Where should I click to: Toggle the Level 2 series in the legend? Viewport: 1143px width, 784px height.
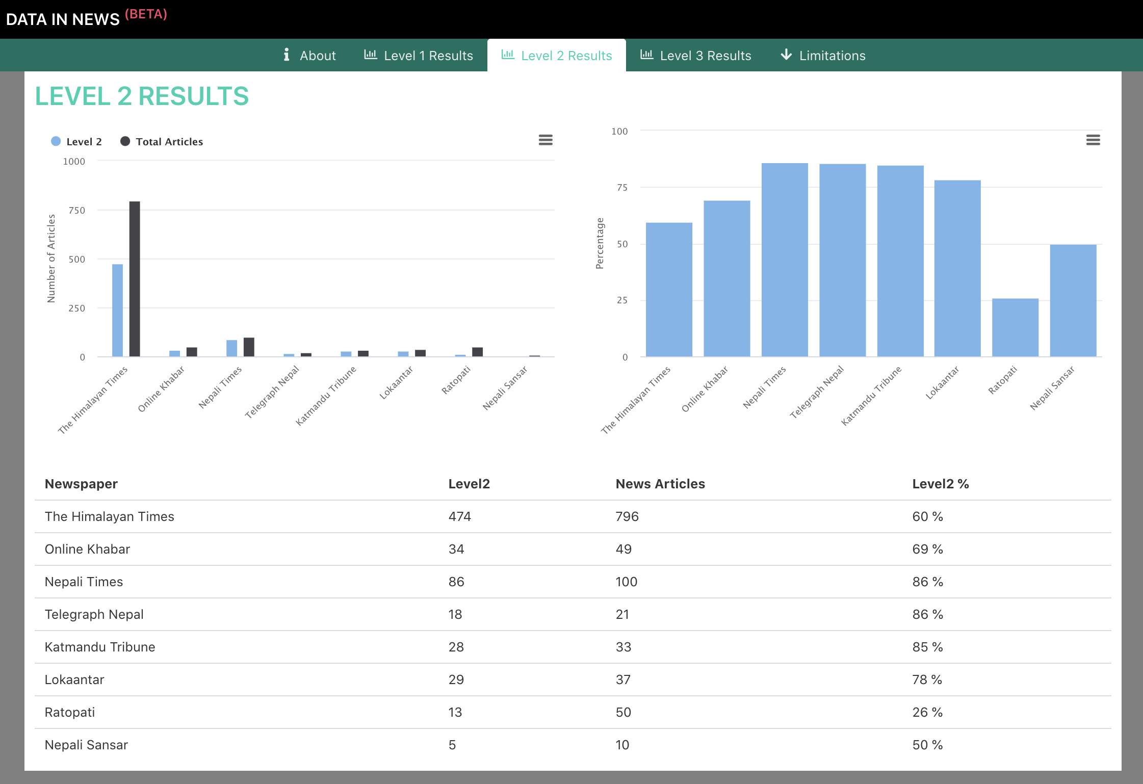point(76,142)
